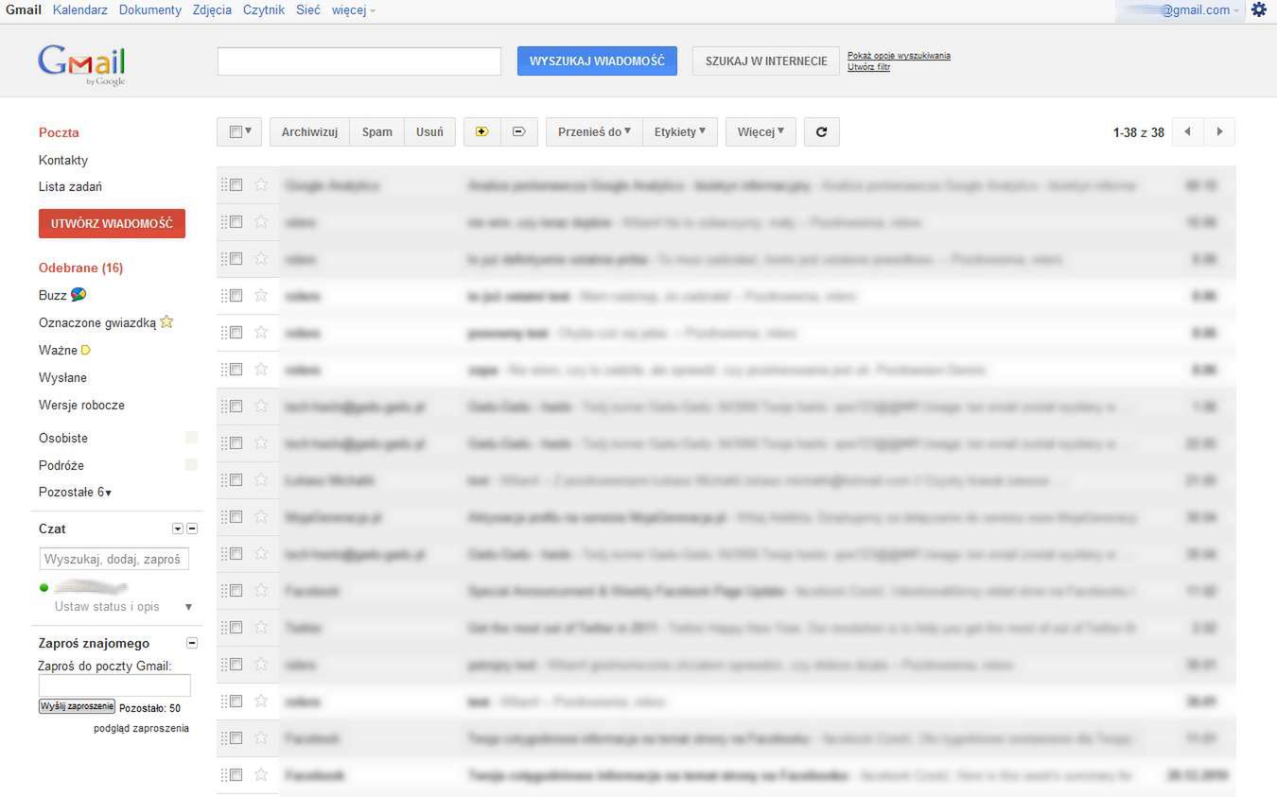Mark selection as important with yellow plus icon

[x=481, y=131]
